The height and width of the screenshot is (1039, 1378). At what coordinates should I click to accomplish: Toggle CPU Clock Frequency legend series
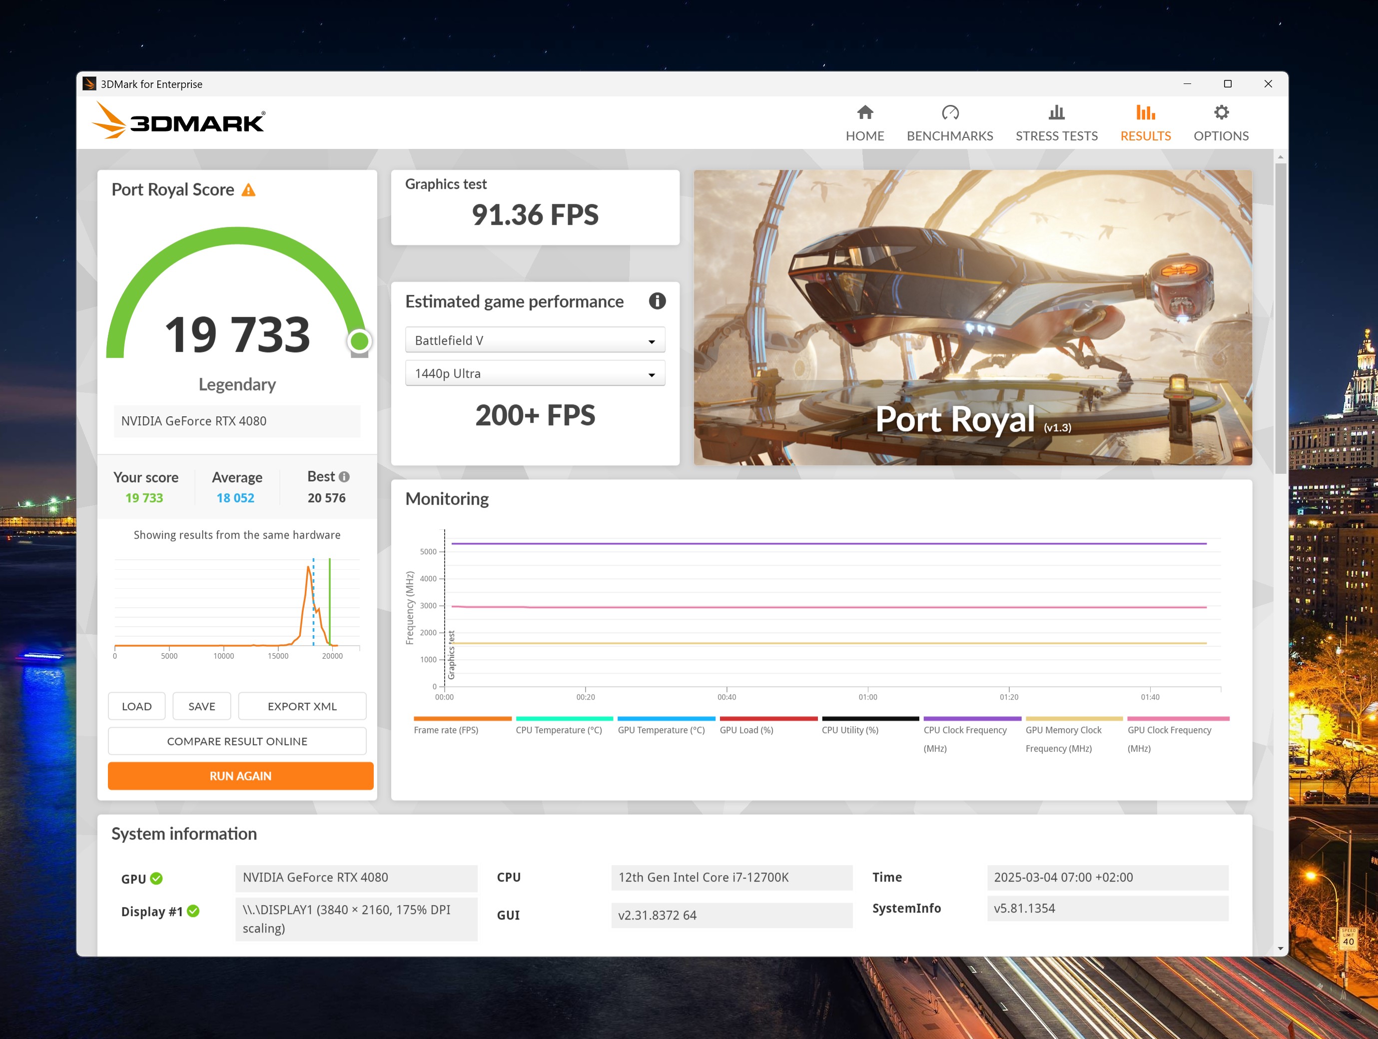coord(972,736)
